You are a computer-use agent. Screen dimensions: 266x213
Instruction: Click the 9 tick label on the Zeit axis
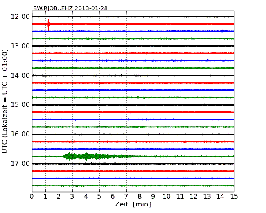(x=153, y=197)
